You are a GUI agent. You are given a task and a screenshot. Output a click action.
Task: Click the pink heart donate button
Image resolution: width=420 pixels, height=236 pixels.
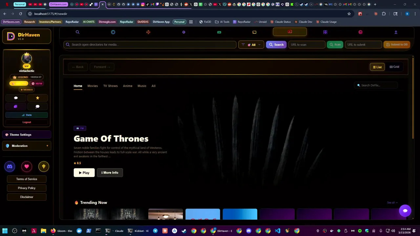[x=27, y=167]
